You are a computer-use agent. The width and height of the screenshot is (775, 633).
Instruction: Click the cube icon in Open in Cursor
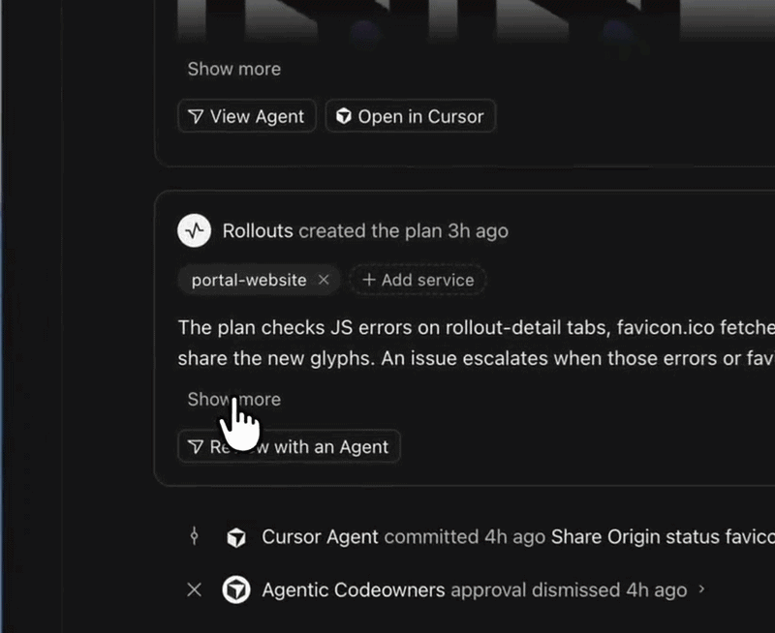click(344, 116)
